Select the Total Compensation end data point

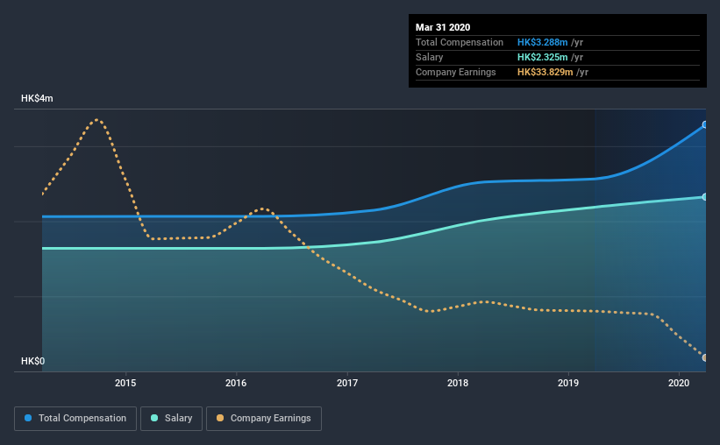pyautogui.click(x=705, y=124)
